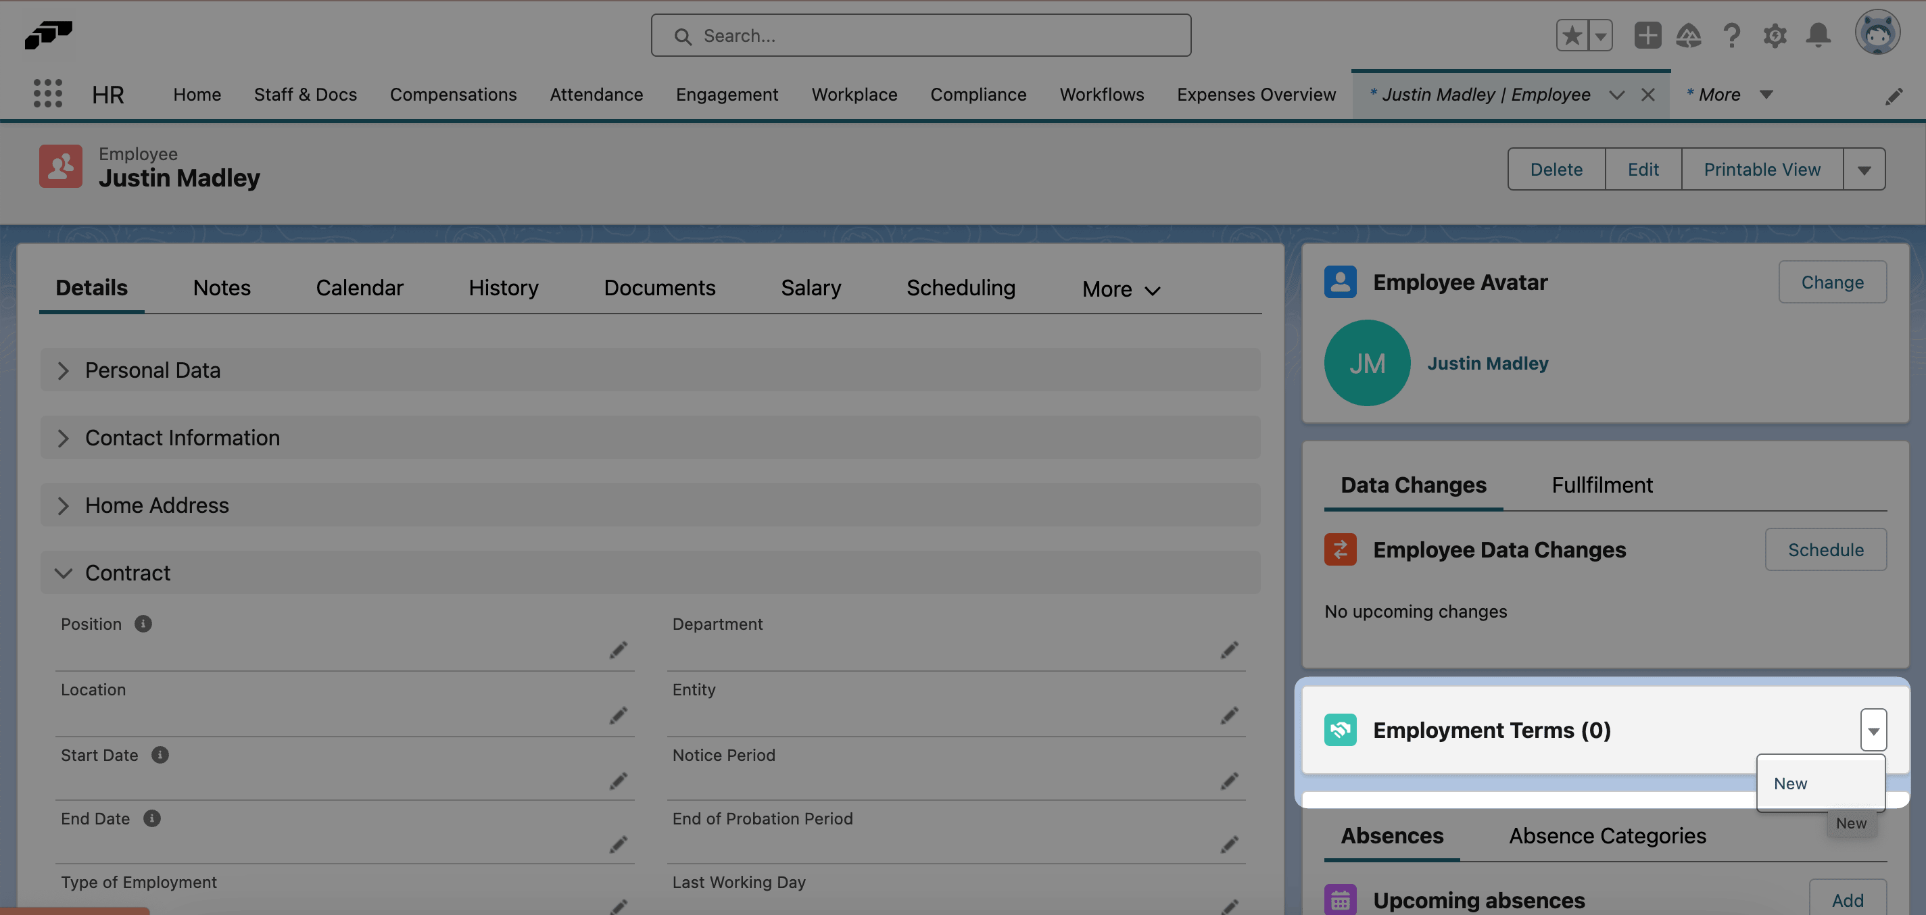The width and height of the screenshot is (1926, 915).
Task: Open the help question mark icon
Action: click(1731, 35)
